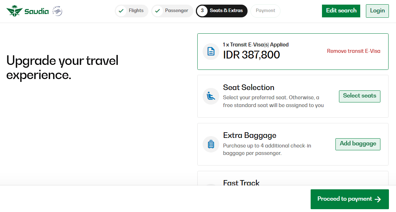Viewport: 396px width, 212px height.
Task: Remove the transit E-Visa
Action: coord(353,51)
